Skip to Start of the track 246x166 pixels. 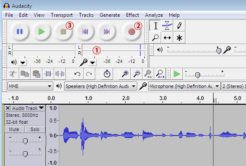(x=85, y=31)
